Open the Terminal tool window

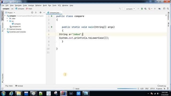pyautogui.click(x=19, y=86)
